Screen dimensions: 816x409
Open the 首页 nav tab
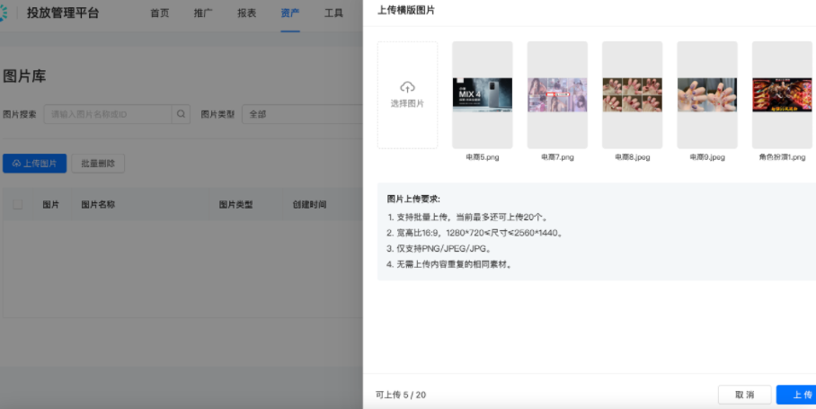[160, 13]
